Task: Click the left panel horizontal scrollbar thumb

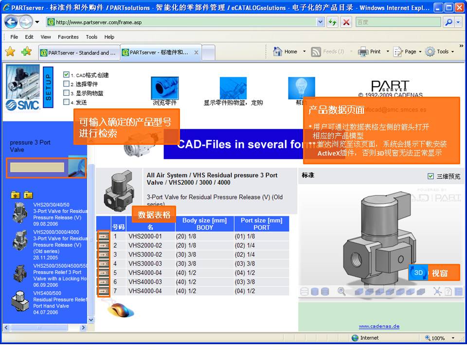Action: point(39,328)
